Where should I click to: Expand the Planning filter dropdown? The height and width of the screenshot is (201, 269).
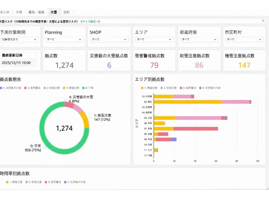[64, 40]
